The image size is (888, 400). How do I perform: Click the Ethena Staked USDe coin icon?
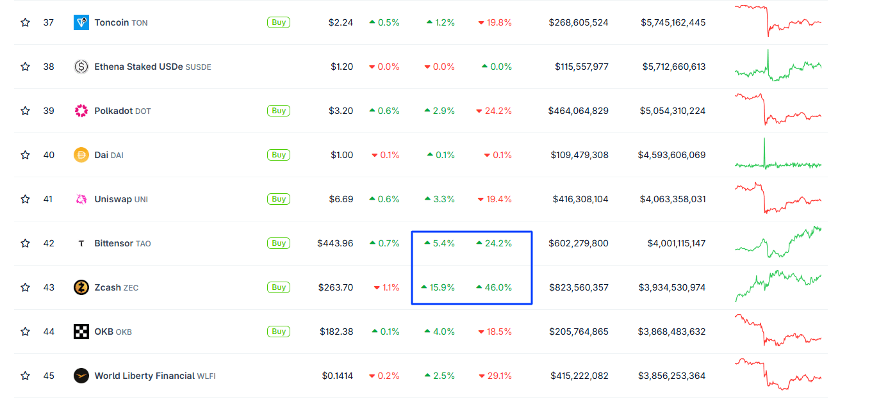tap(81, 67)
